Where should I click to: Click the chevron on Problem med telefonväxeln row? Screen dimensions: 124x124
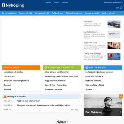[79, 101]
